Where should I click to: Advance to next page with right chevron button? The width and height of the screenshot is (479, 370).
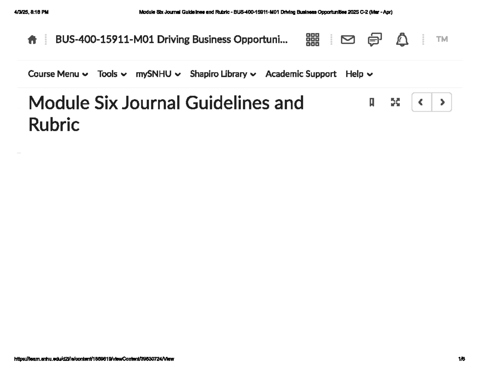[x=442, y=103]
